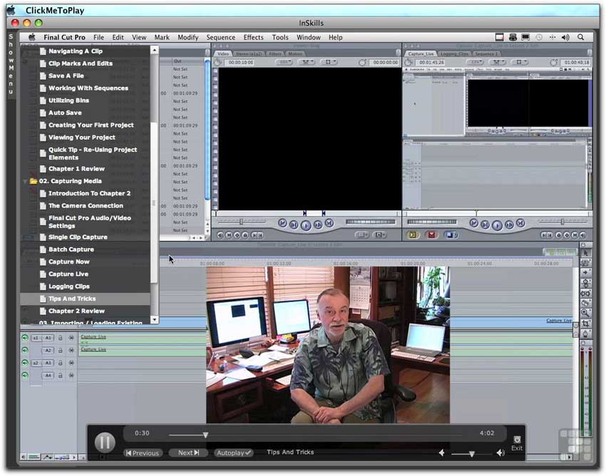Viewport: 606px width, 476px height.
Task: Open the Canvas playhead sync pop-up menu
Action: coord(498,62)
